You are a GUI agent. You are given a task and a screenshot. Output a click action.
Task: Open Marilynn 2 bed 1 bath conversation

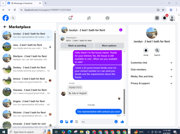click(x=27, y=58)
